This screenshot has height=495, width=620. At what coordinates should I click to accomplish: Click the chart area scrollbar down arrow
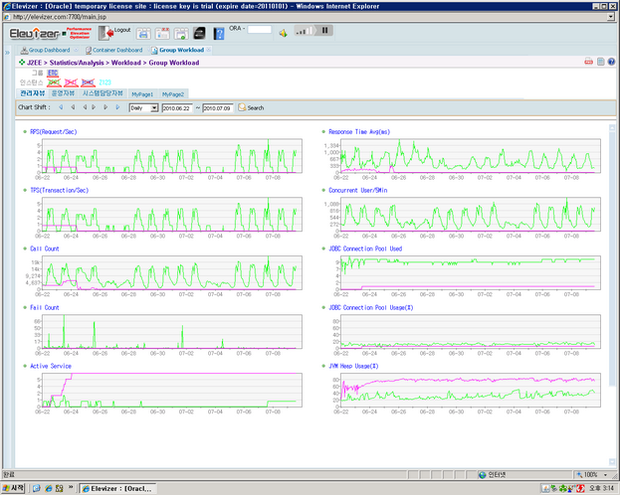[x=612, y=461]
